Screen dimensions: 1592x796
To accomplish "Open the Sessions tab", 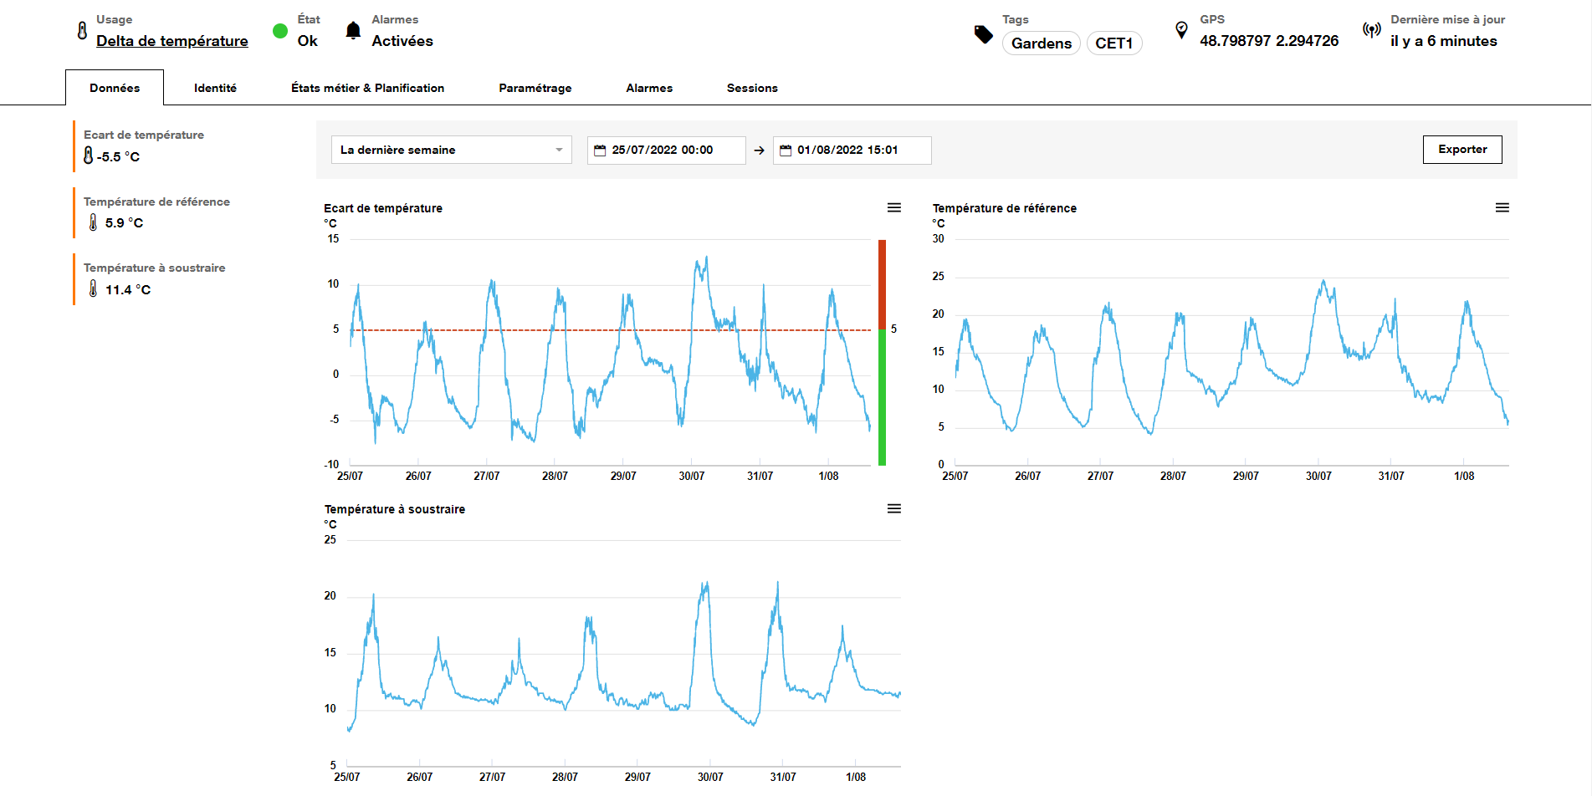I will coord(752,88).
